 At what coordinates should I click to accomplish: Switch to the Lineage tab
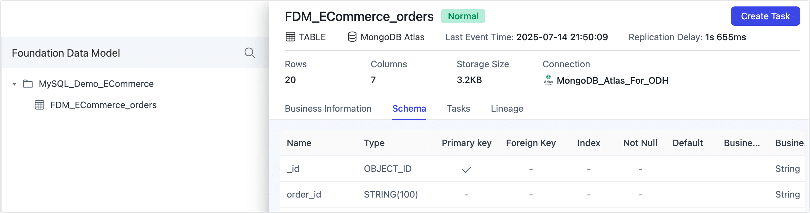click(x=507, y=108)
